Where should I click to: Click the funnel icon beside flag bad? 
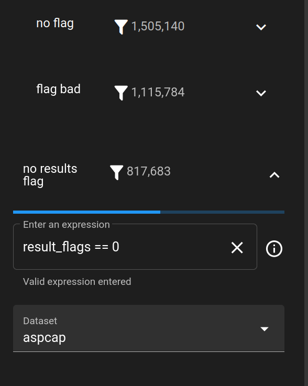tap(121, 93)
